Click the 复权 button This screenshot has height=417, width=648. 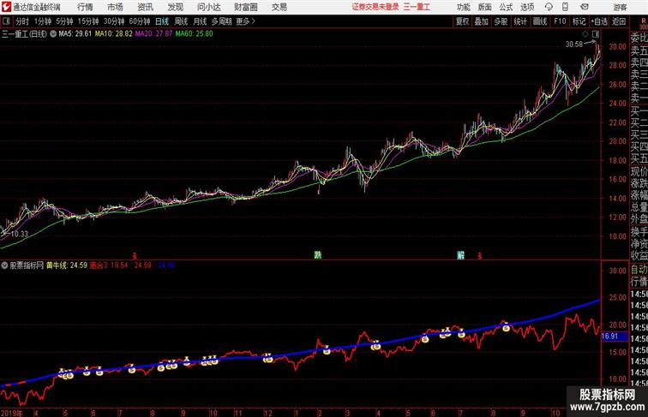(462, 21)
